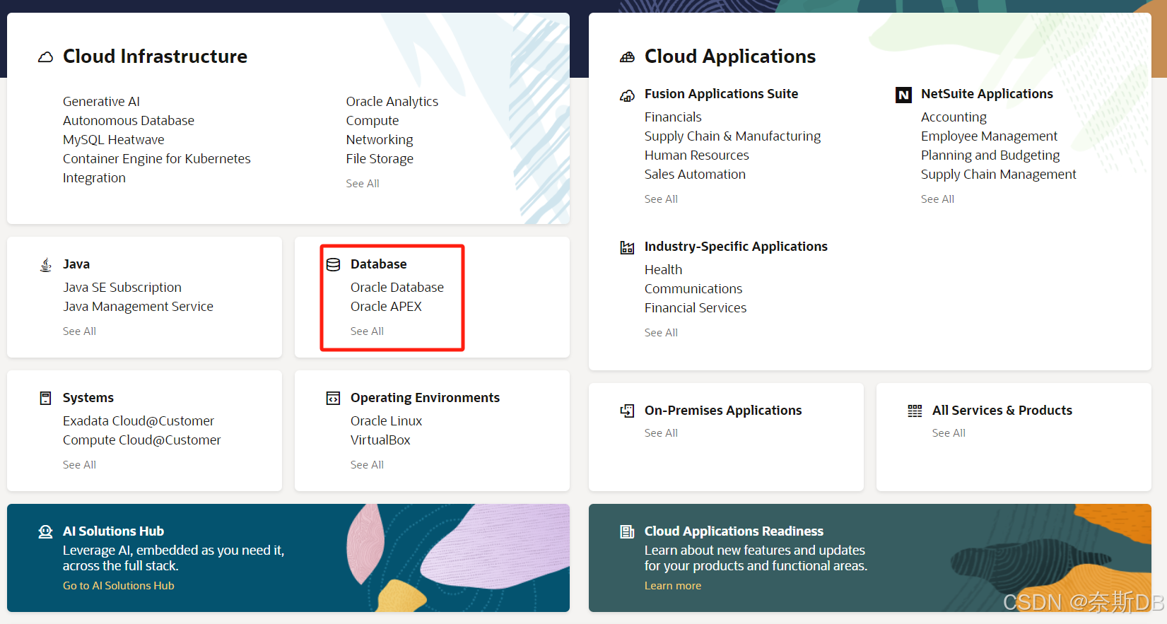Click the On-Premises Applications icon

coord(627,411)
